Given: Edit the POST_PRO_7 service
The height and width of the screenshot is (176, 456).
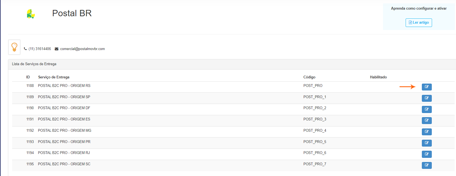Looking at the screenshot, I should pos(427,165).
